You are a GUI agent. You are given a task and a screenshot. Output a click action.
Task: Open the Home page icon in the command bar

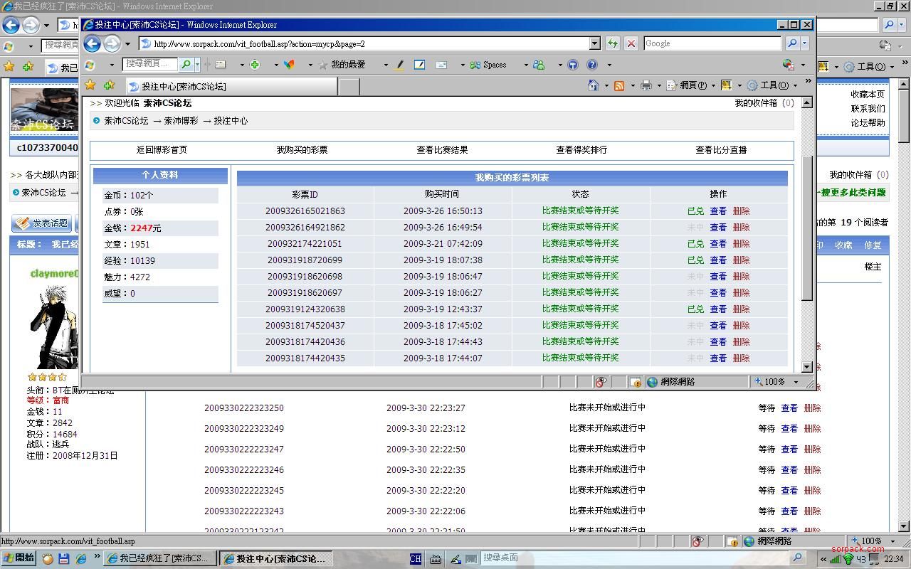(x=593, y=85)
